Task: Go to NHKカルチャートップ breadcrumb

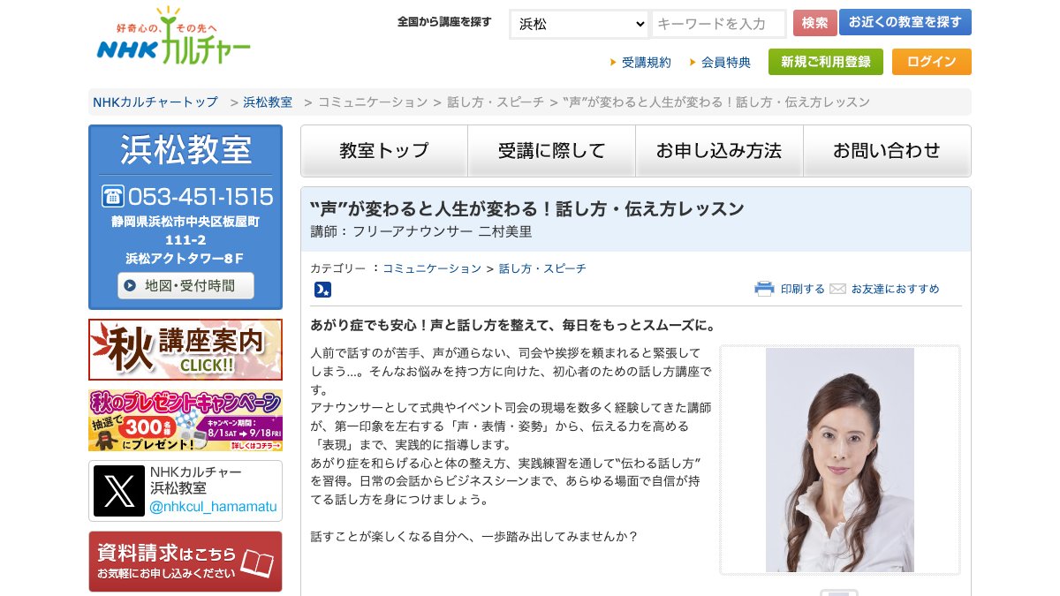Action: coord(155,102)
